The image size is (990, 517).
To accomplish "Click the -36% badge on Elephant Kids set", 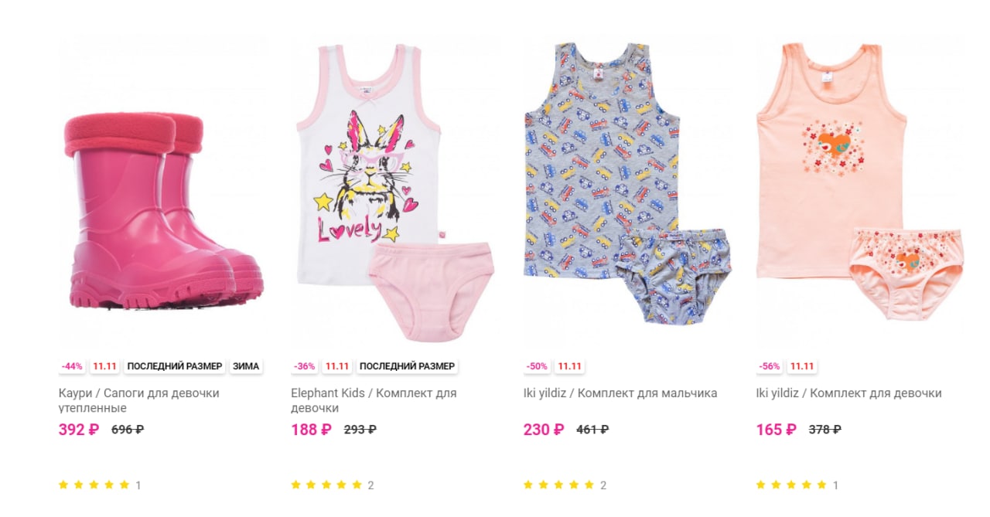I will pos(305,366).
